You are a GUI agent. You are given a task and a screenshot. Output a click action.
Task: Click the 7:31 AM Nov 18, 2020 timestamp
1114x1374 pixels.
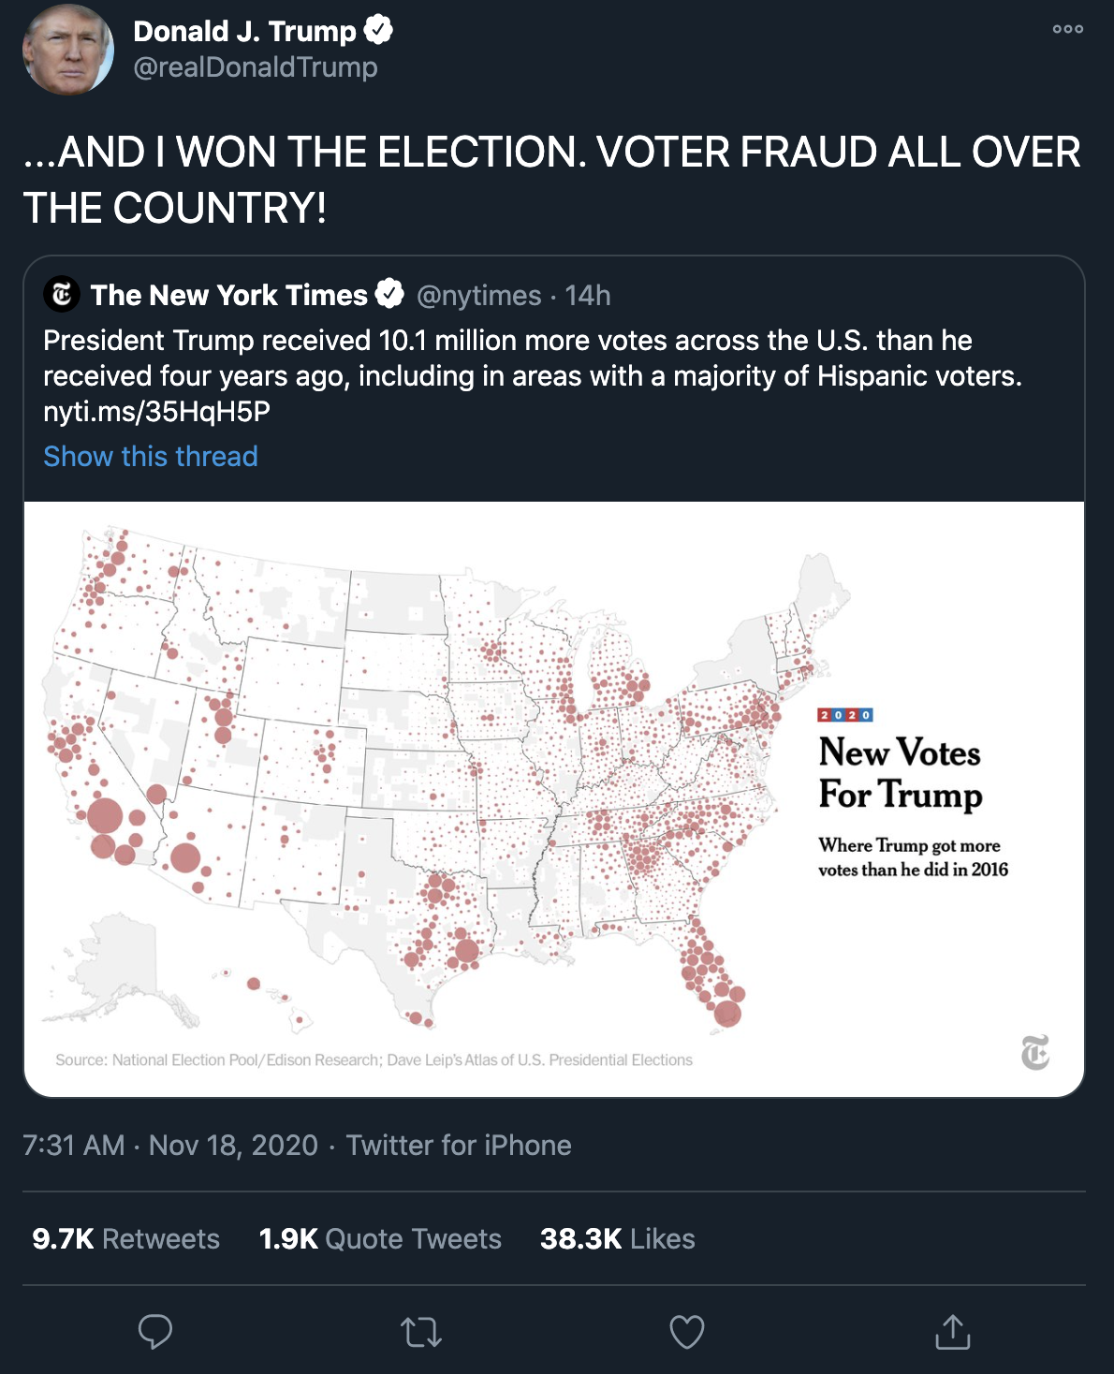pos(170,1145)
